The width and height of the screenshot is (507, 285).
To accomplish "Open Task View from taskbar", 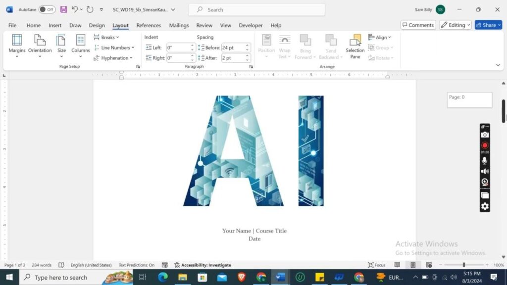I will point(143,277).
